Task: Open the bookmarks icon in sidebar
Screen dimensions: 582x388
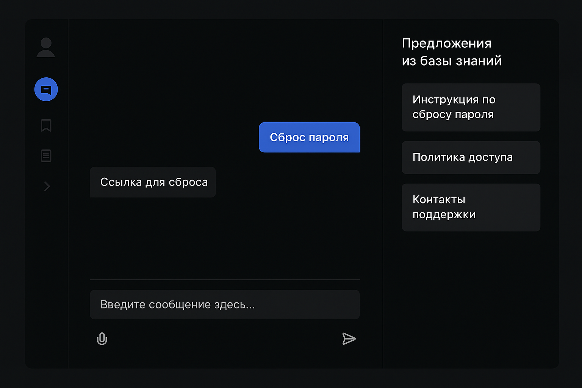Action: [x=46, y=125]
